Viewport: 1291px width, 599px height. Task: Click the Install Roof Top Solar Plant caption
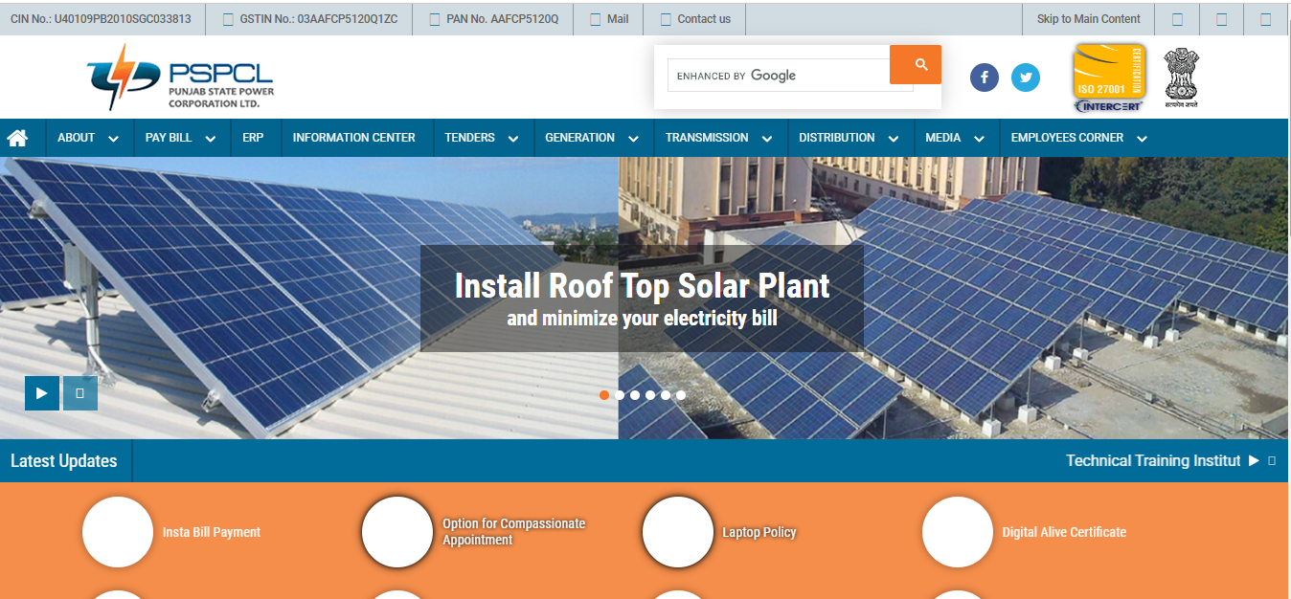pos(642,286)
